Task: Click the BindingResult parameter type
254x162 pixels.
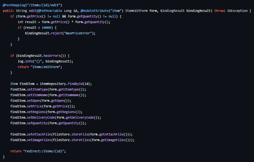Action: [172, 11]
